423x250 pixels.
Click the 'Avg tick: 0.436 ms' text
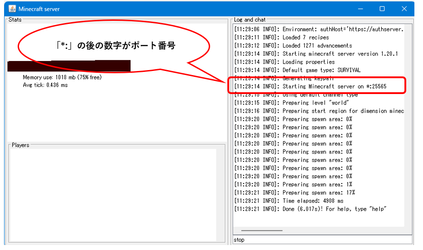45,85
